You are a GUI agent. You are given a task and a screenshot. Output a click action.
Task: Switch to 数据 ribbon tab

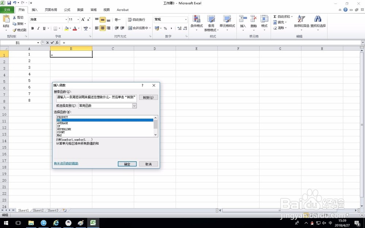click(80, 10)
